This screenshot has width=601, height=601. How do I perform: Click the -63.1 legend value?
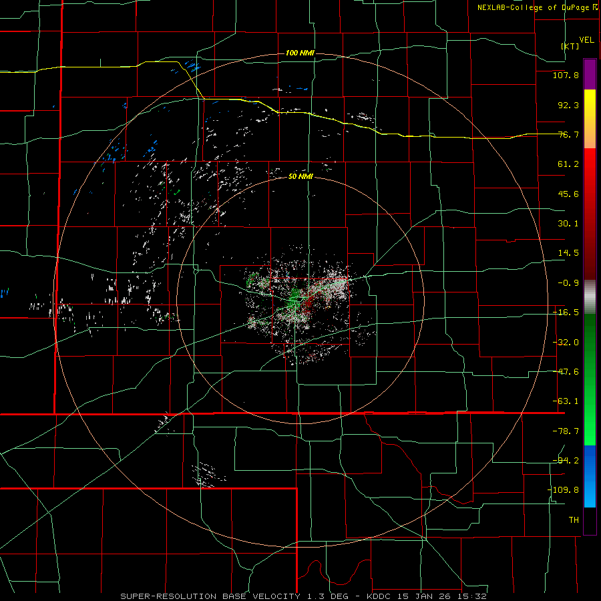566,401
